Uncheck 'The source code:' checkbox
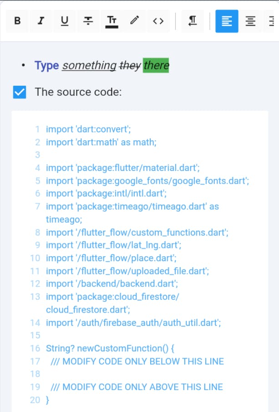 20,92
